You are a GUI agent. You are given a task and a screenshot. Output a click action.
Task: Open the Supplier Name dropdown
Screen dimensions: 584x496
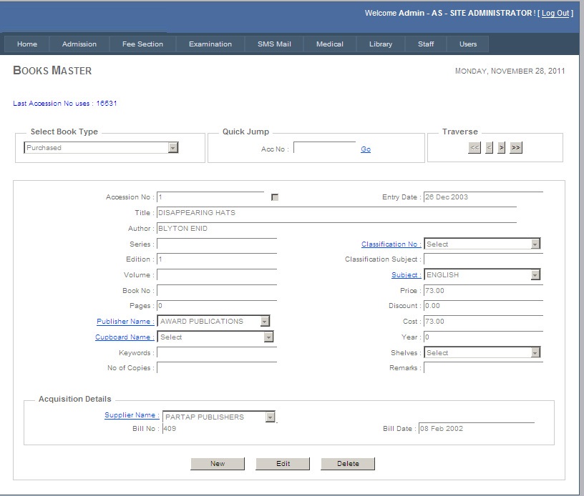[x=270, y=417]
